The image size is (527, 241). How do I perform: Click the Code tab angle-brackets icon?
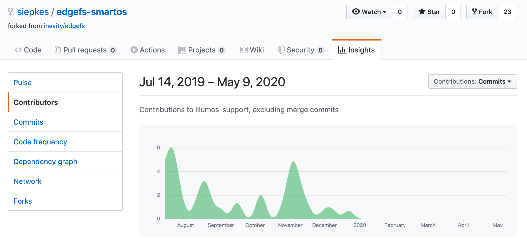(18, 50)
